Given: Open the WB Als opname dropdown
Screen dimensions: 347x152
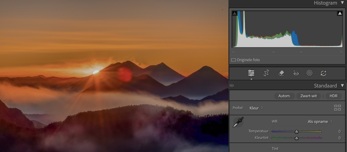Looking at the screenshot, I should coord(320,122).
